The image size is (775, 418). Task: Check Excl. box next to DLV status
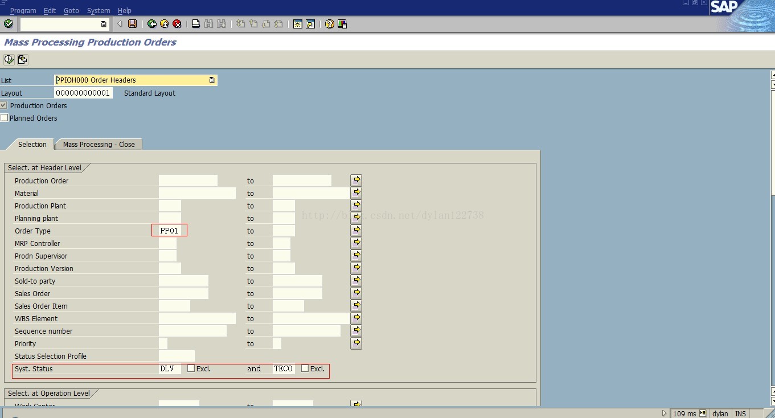(x=191, y=368)
